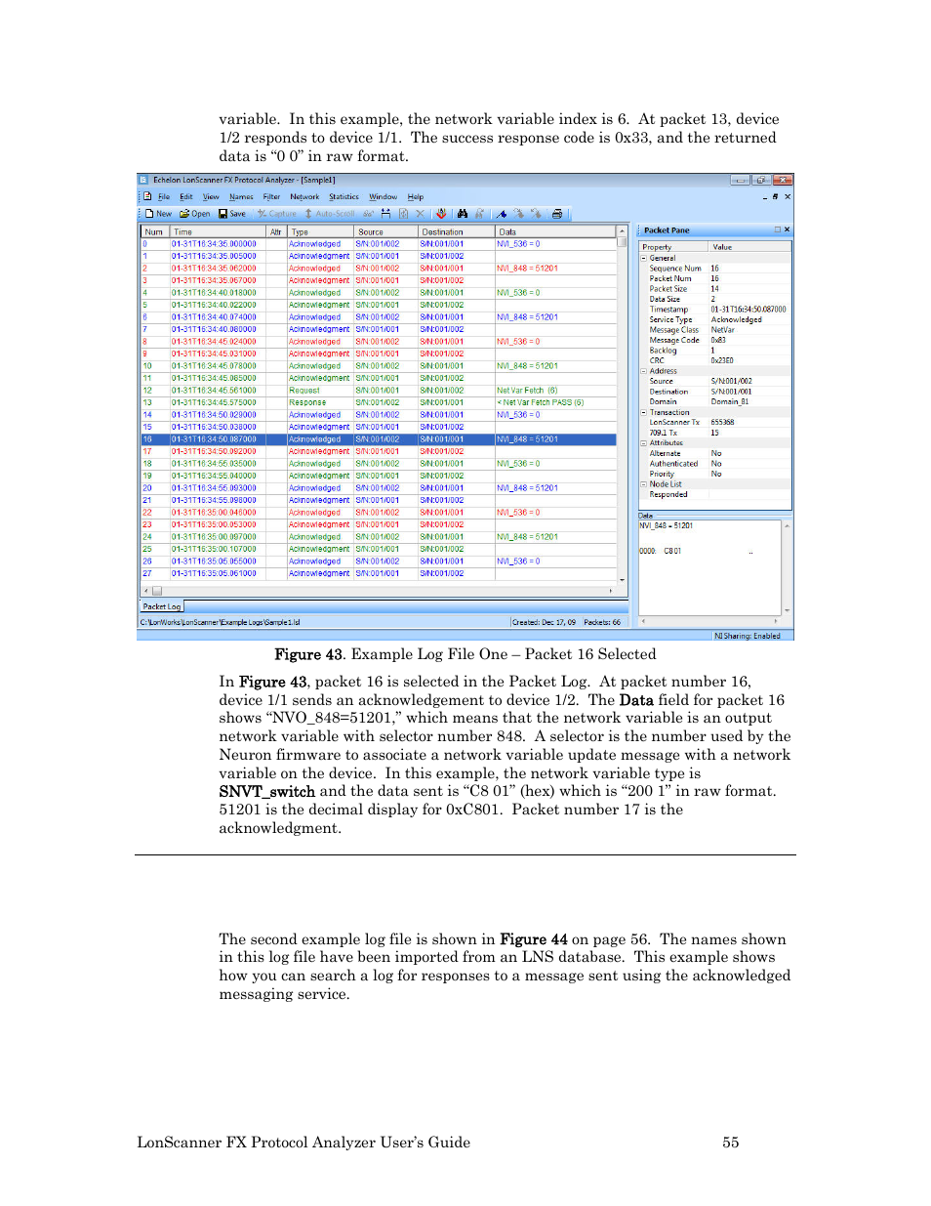The image size is (931, 1206).
Task: Close the Packet Pane with its X
Action: [787, 229]
